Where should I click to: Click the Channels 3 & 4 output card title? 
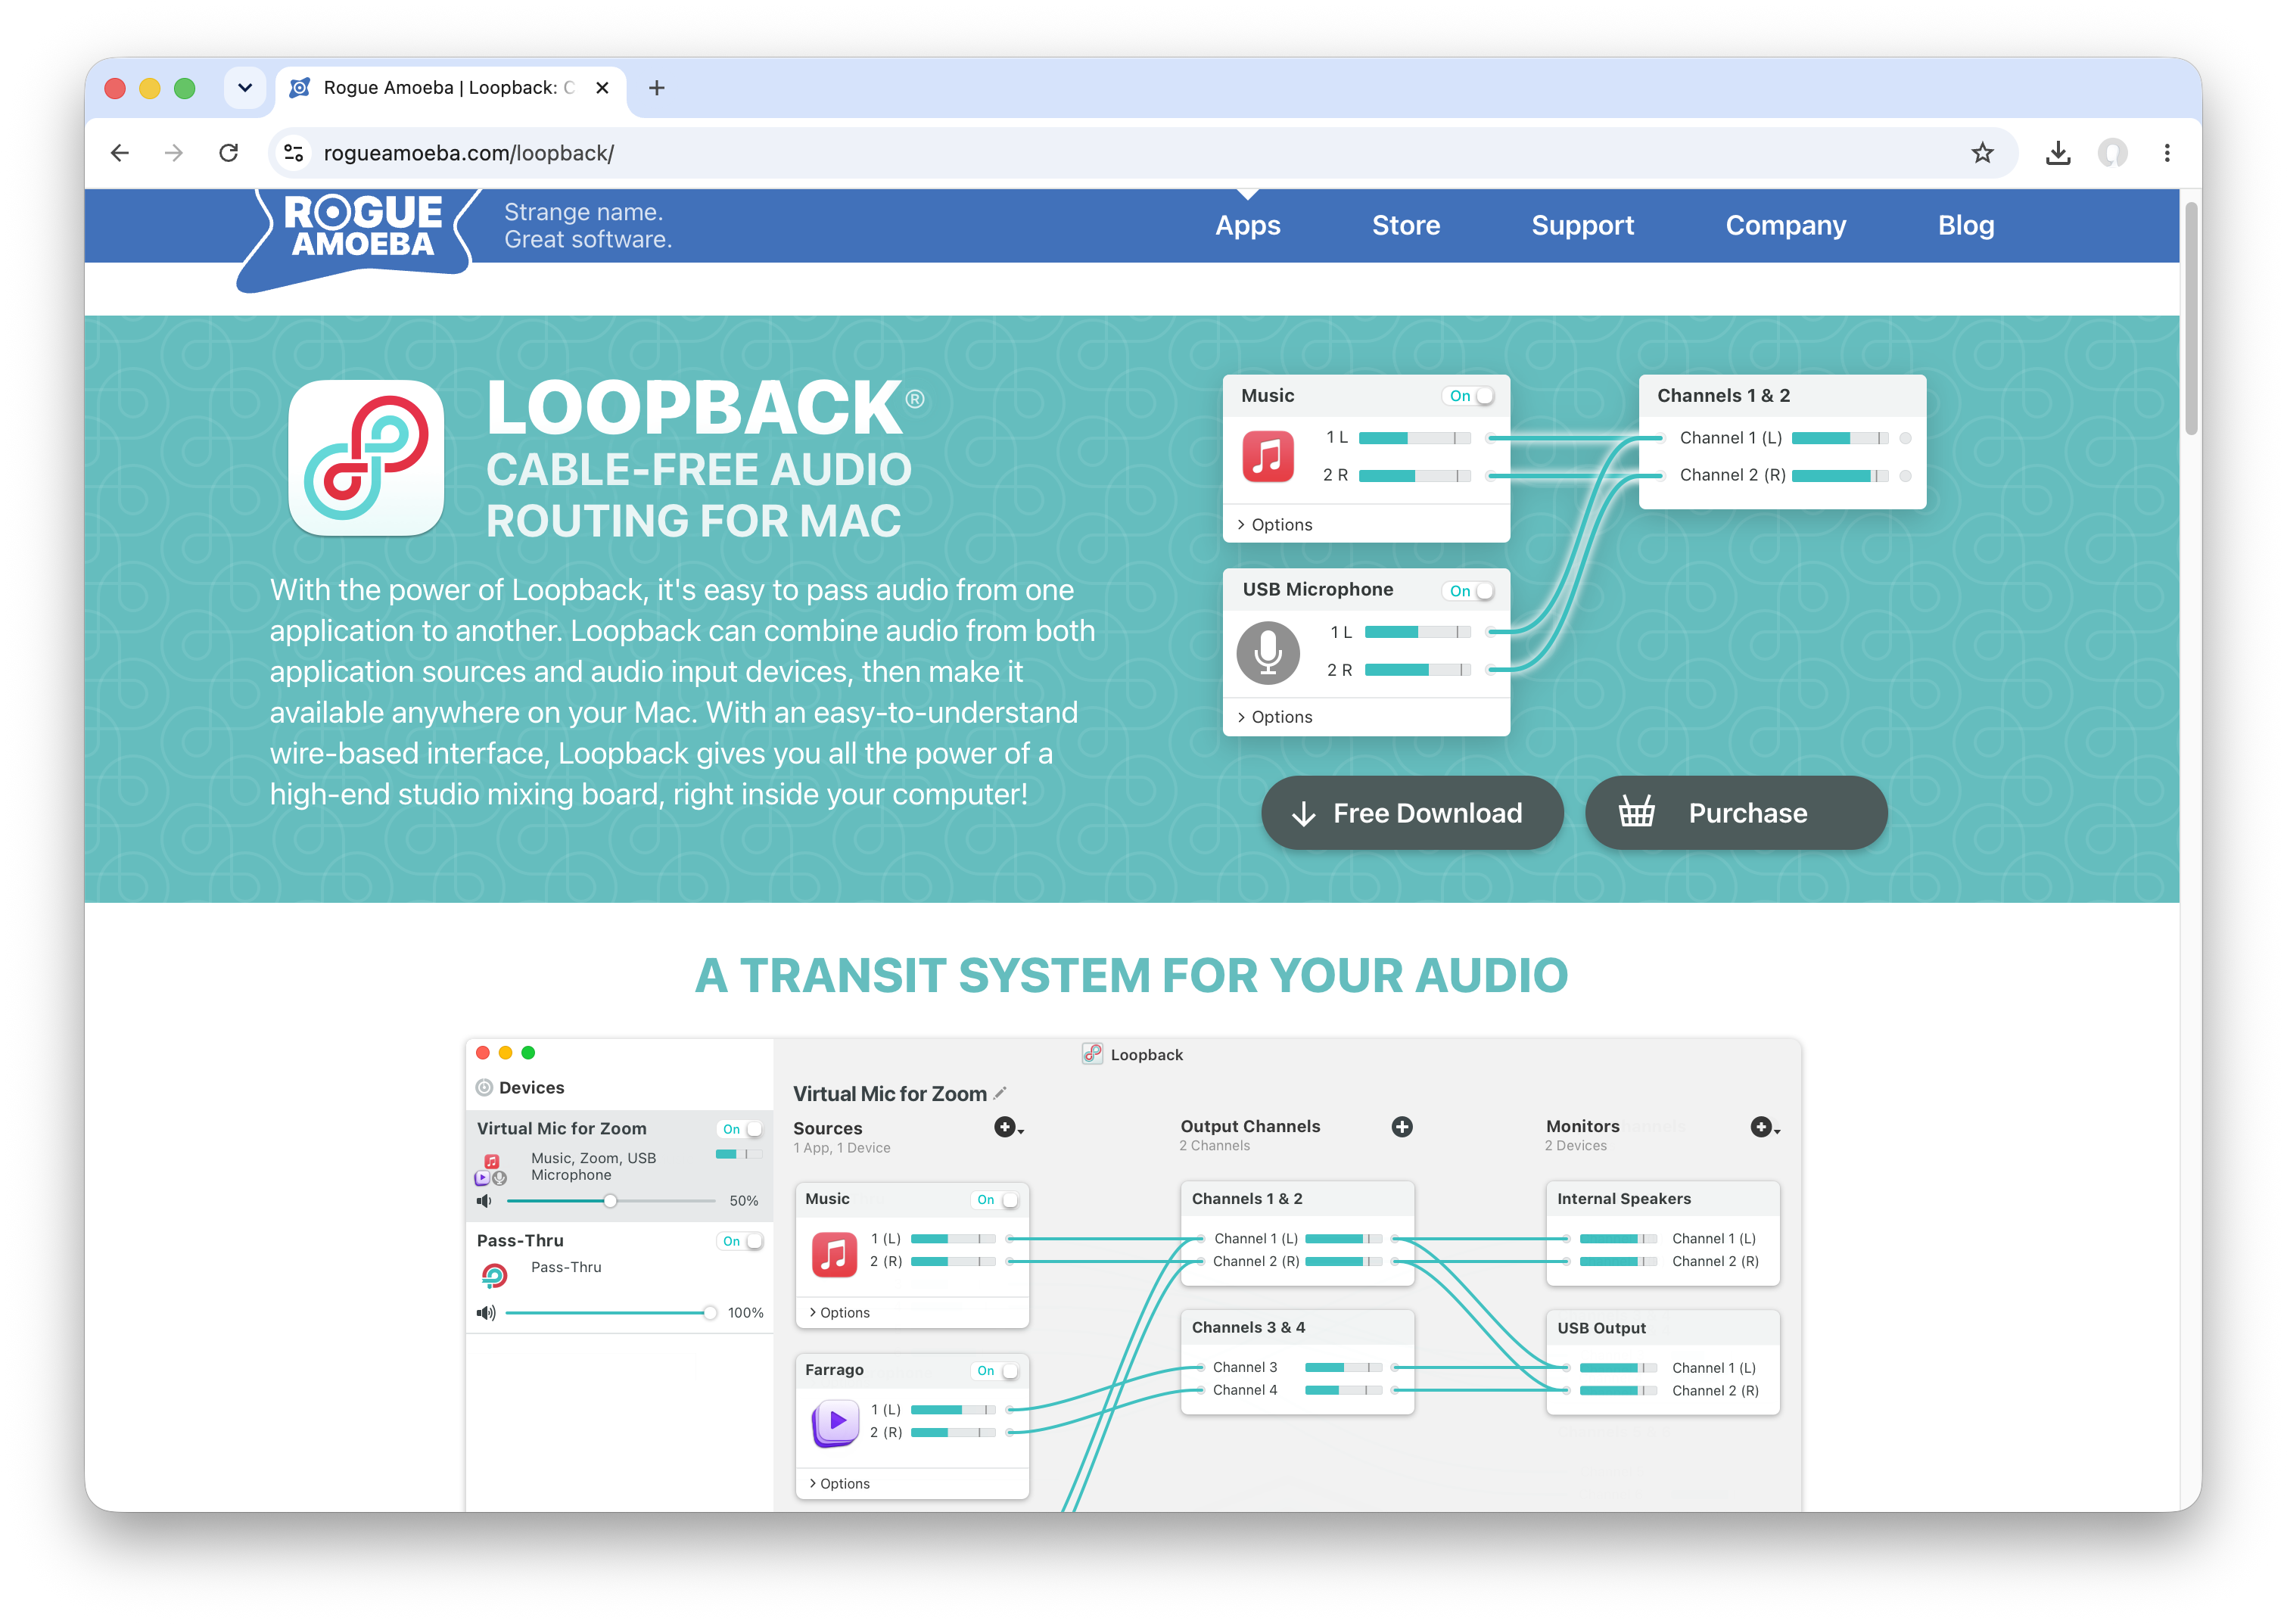[x=1248, y=1327]
